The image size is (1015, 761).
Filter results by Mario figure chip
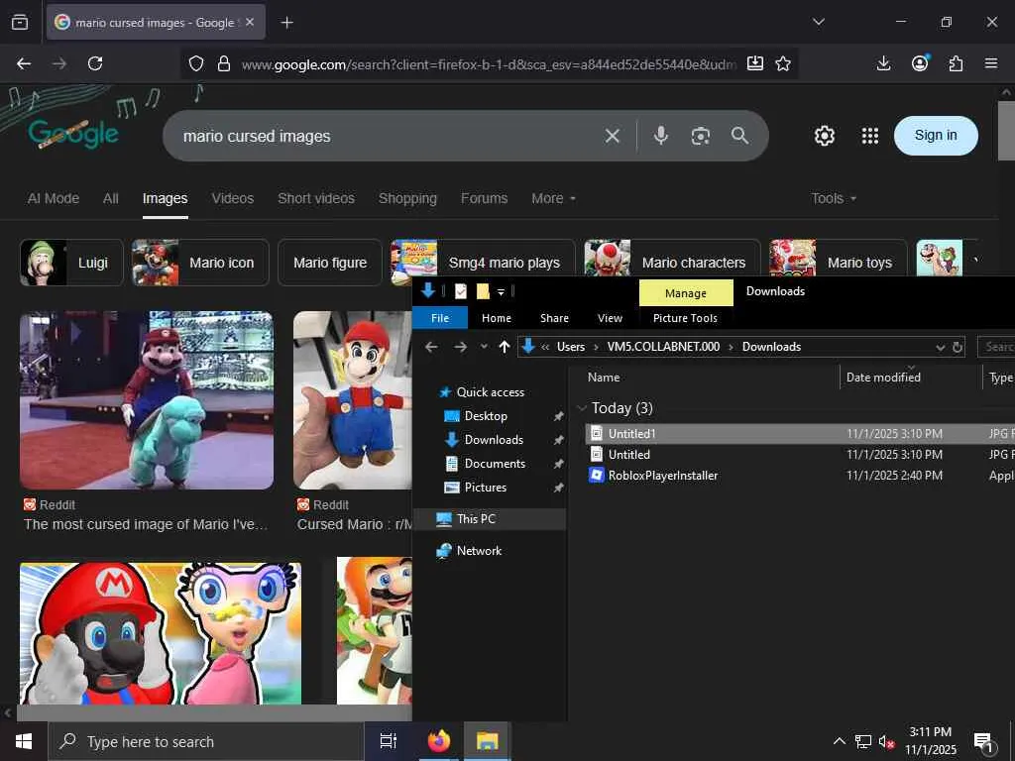point(330,263)
